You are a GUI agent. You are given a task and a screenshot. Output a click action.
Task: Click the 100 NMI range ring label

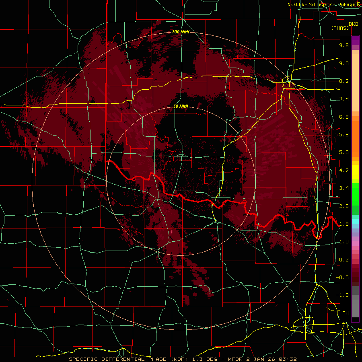(x=181, y=32)
